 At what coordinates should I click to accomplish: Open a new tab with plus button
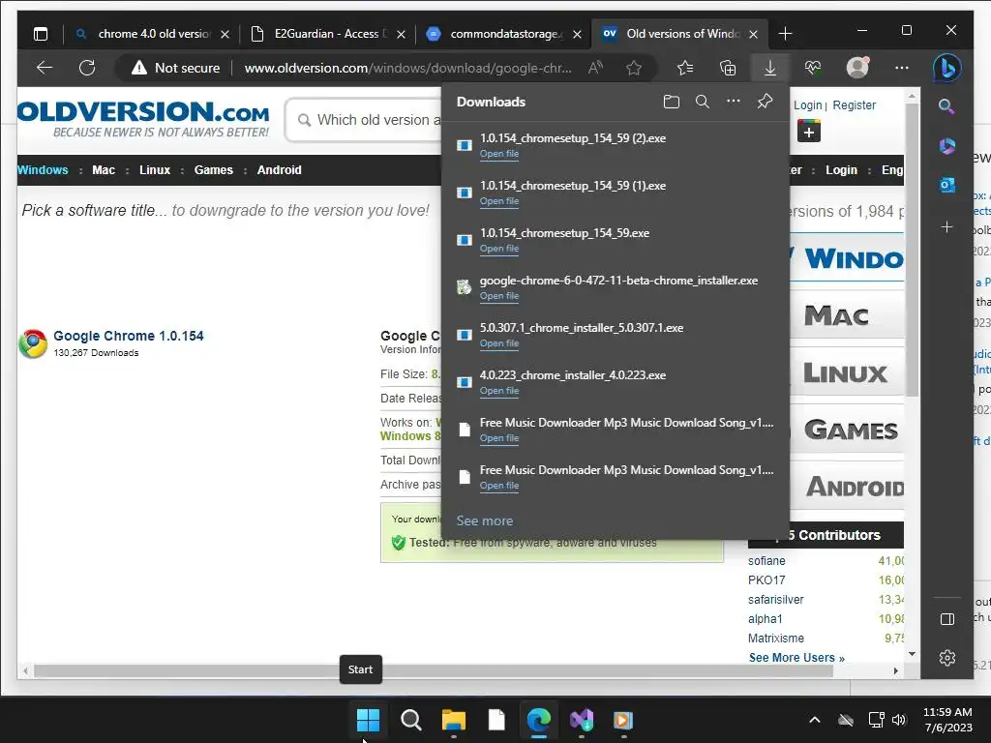[x=785, y=34]
